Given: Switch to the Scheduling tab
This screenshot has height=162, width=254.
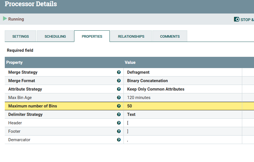Looking at the screenshot, I should pos(55,36).
